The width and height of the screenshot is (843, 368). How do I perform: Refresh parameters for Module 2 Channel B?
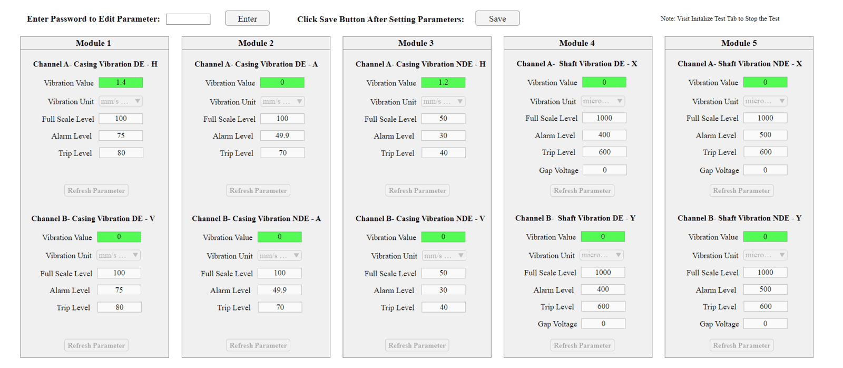pos(258,345)
